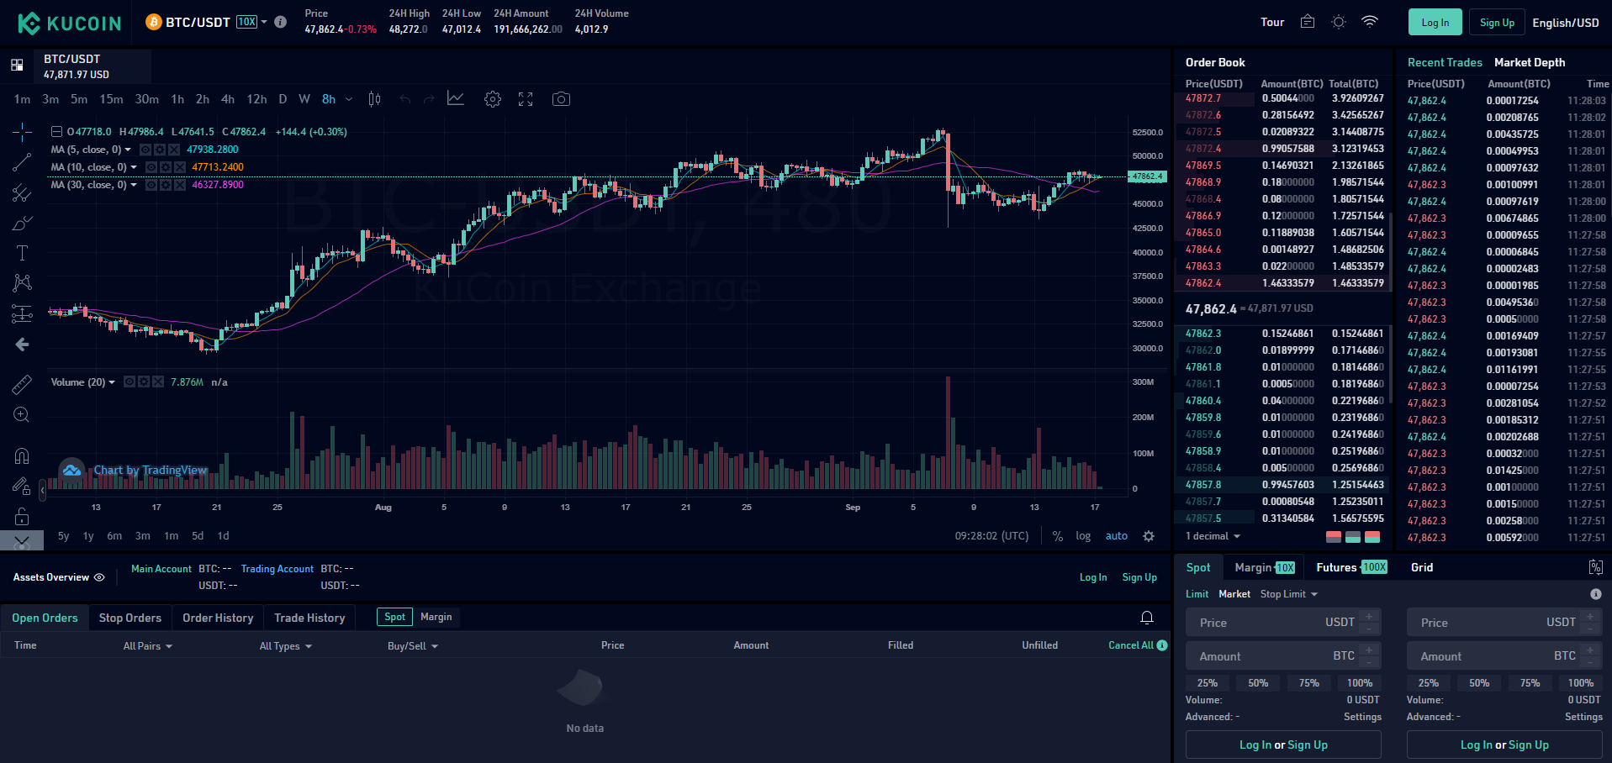Expand more time intervals chevron after 8h
Image resolution: width=1612 pixels, height=763 pixels.
(349, 99)
